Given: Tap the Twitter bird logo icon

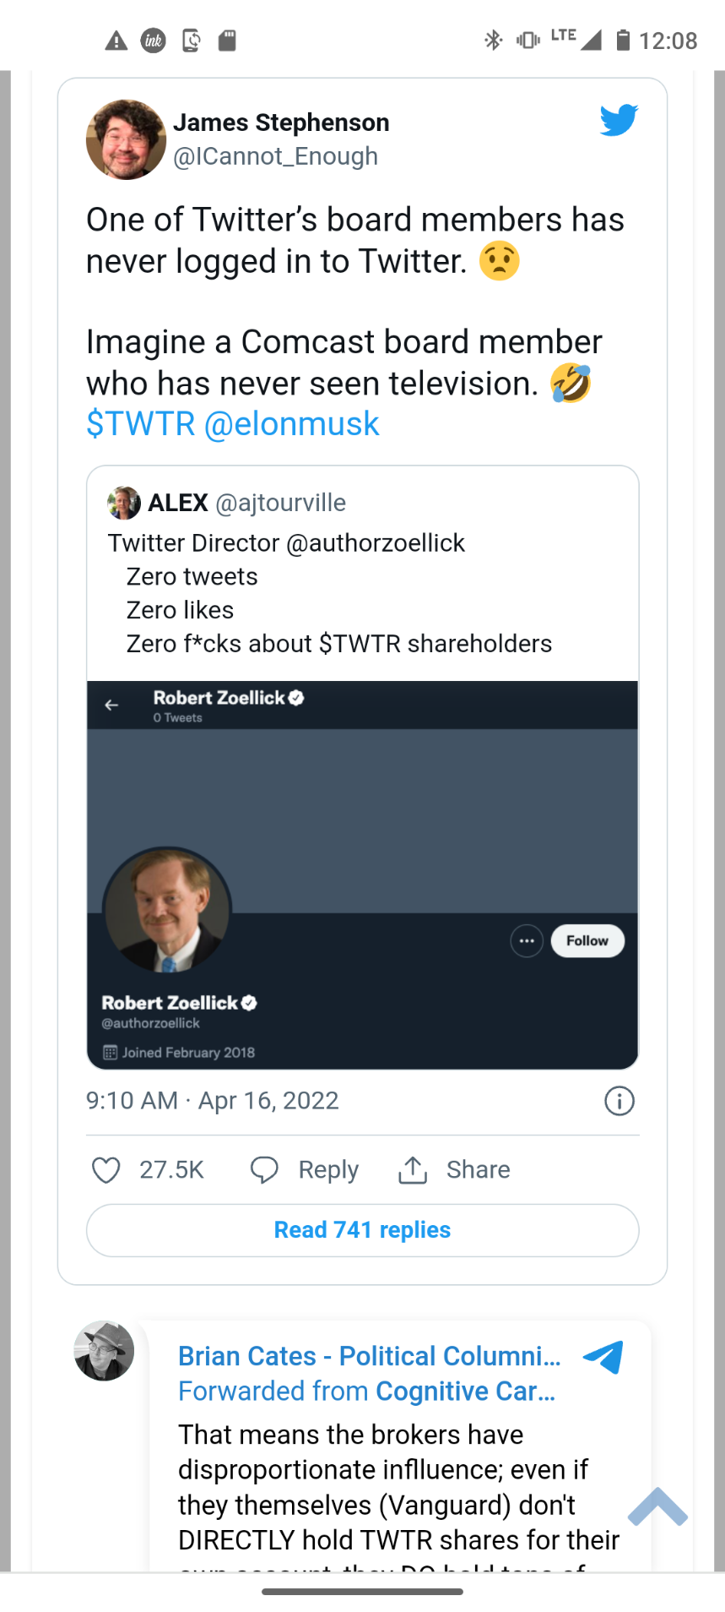Looking at the screenshot, I should [619, 120].
